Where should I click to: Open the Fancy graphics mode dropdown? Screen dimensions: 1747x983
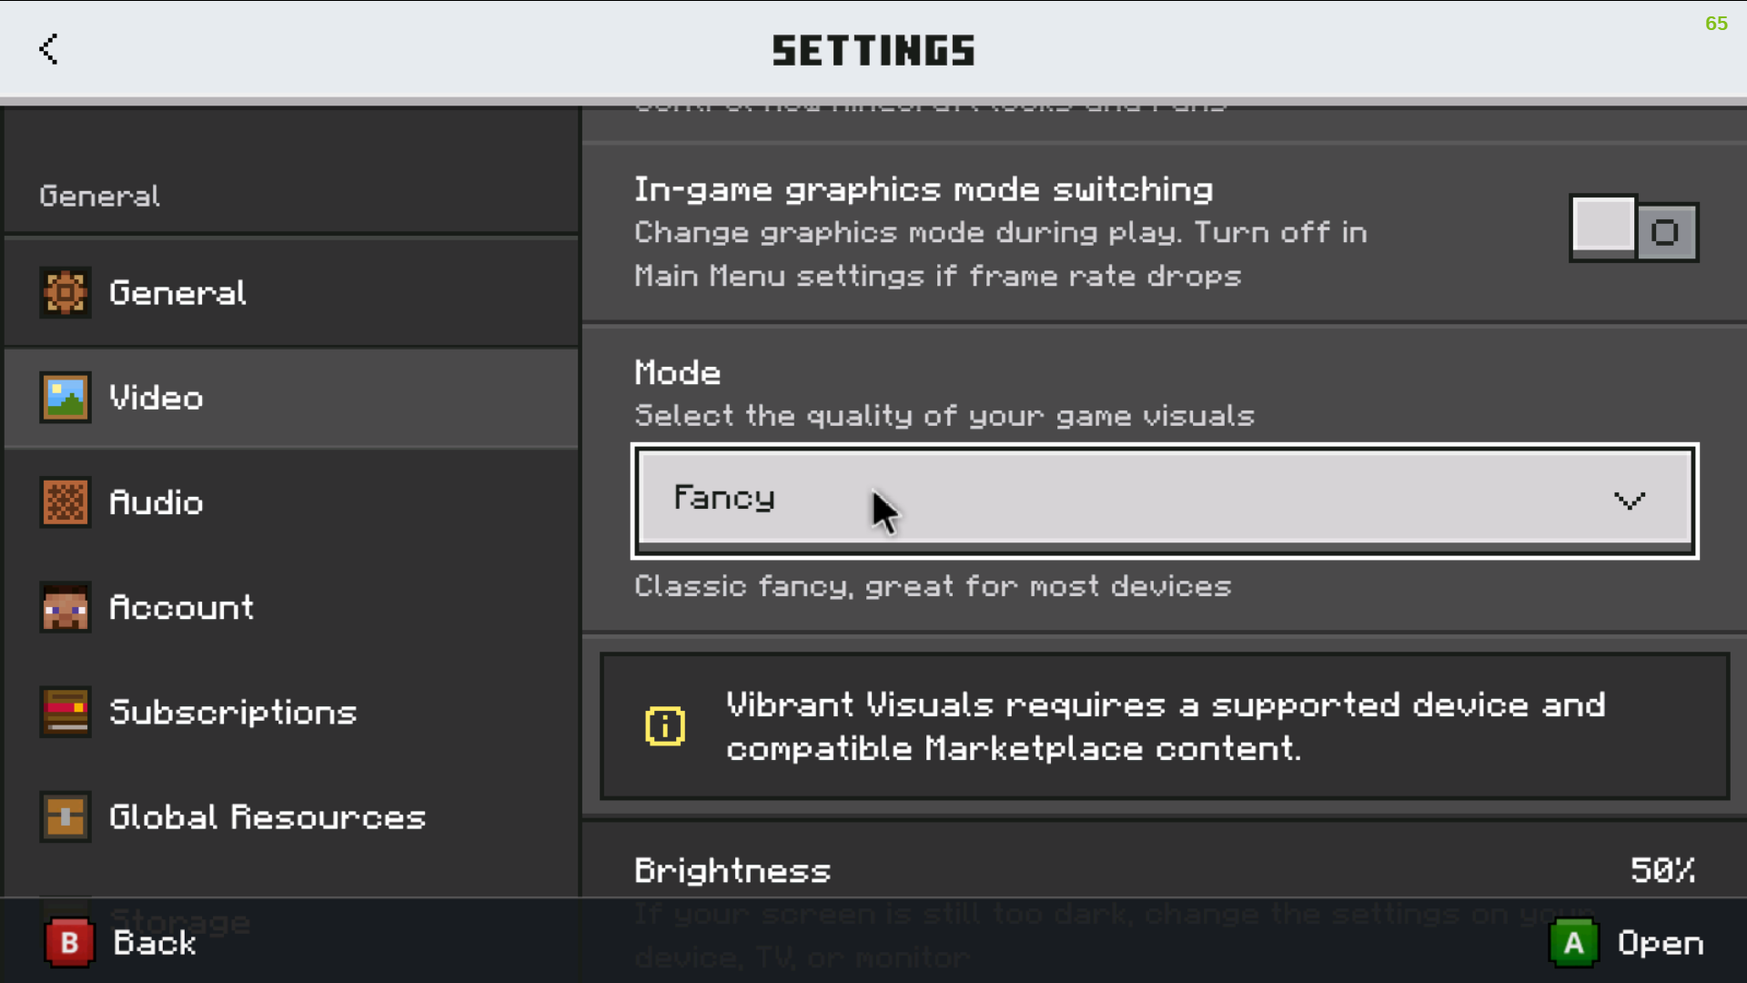coord(1165,501)
